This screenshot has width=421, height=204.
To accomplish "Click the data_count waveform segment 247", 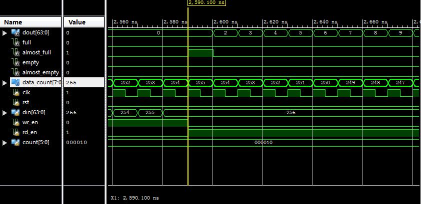I will [x=400, y=83].
